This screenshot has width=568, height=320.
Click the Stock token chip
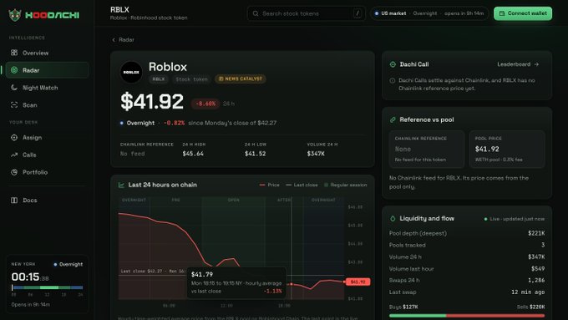click(x=191, y=79)
